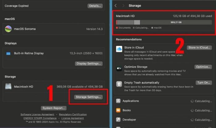Viewport: 216px width, 128px height.
Task: Click the Store in iCloud button
Action: tap(199, 48)
